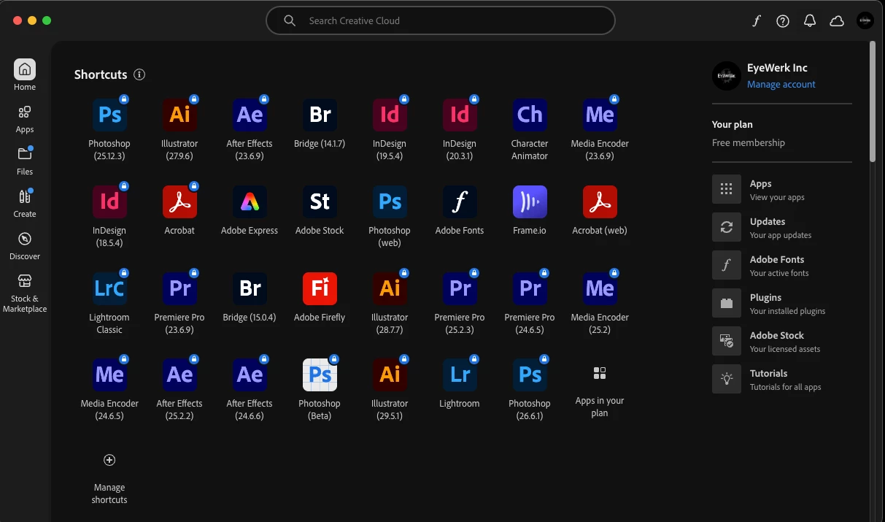Open Adobe Stock — Your licensed assets
This screenshot has height=522, width=885.
(782, 342)
